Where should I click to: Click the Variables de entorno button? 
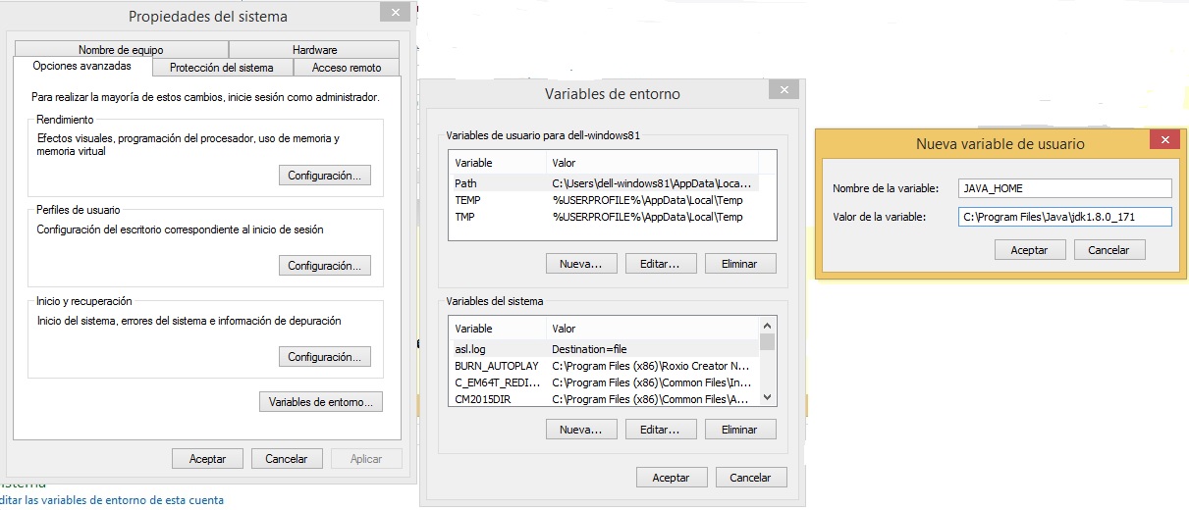coord(320,402)
